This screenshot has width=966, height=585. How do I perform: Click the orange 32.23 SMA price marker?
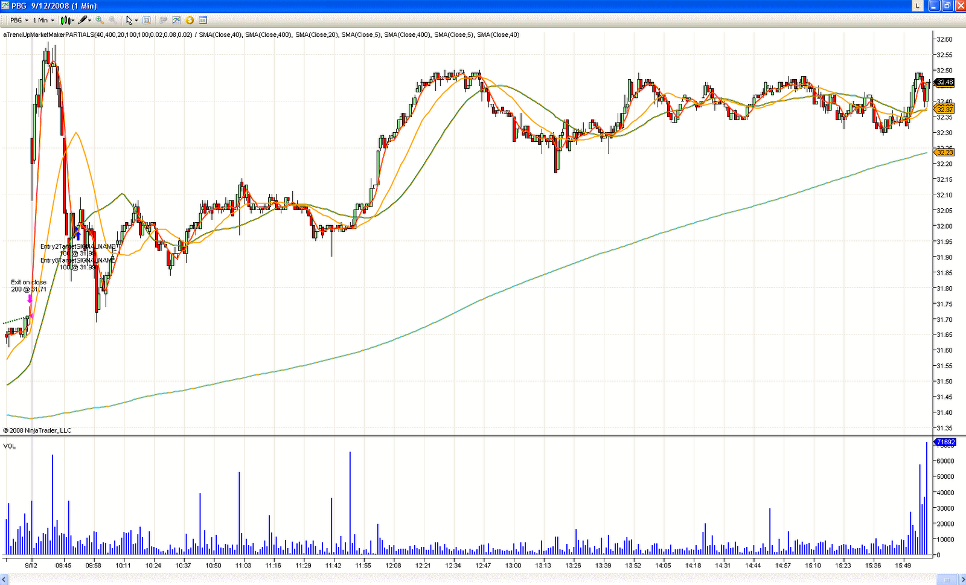click(944, 152)
